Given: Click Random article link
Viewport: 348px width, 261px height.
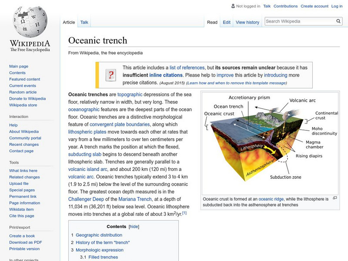Looking at the screenshot, I should (x=23, y=92).
